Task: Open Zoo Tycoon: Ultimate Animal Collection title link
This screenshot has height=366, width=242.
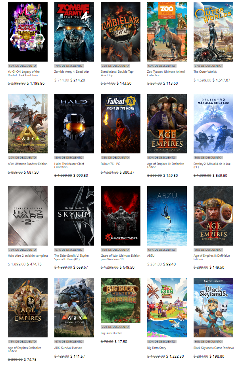Action: (165, 74)
